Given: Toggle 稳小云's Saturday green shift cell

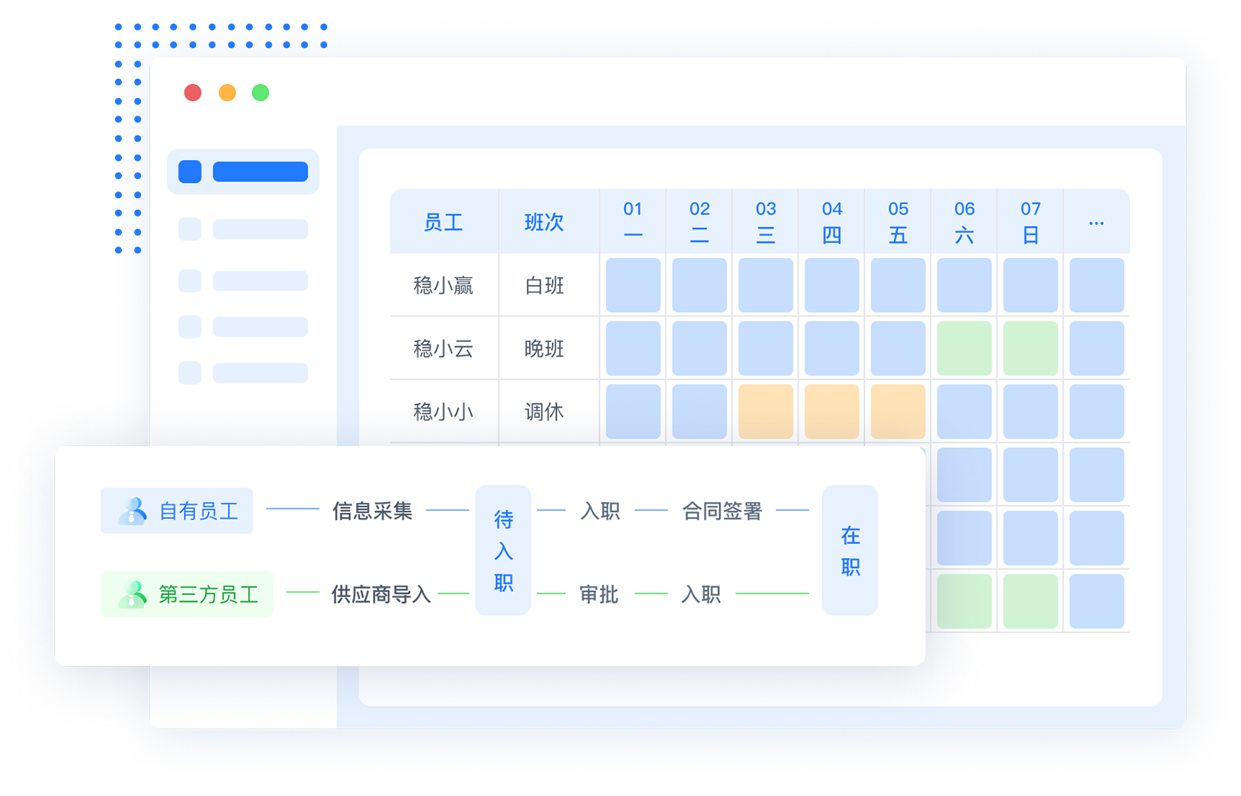Looking at the screenshot, I should (964, 348).
